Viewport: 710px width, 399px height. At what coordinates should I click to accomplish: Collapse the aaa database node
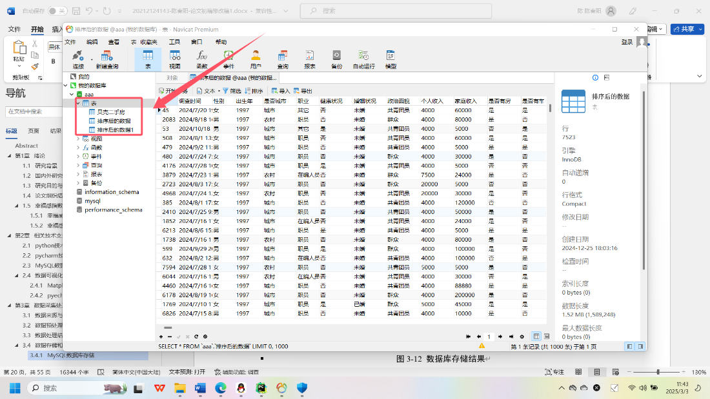[72, 95]
